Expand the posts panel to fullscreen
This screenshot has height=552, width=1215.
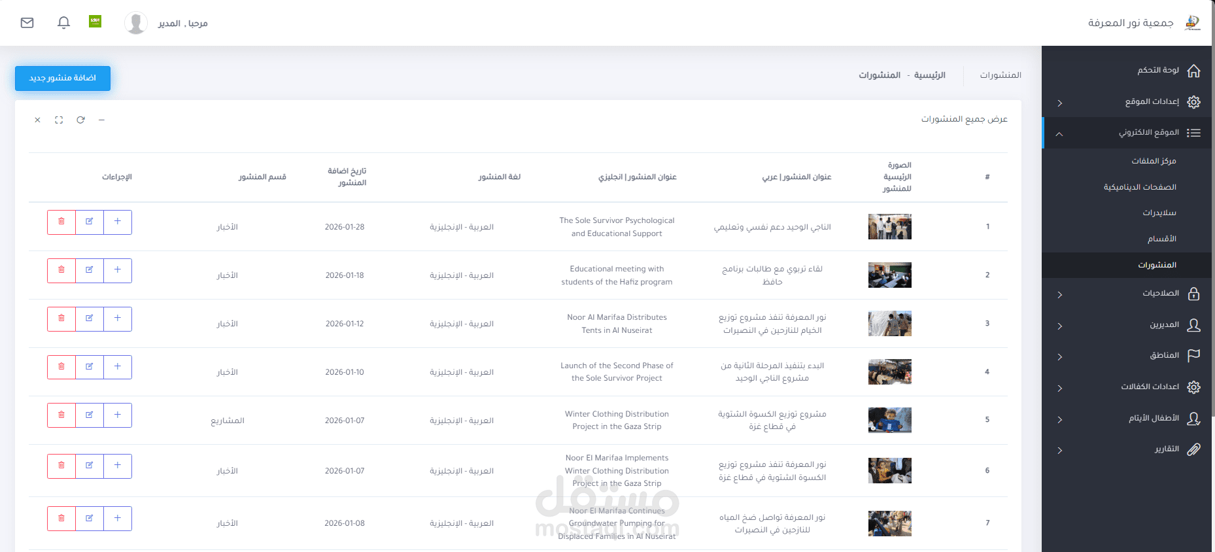pyautogui.click(x=59, y=120)
